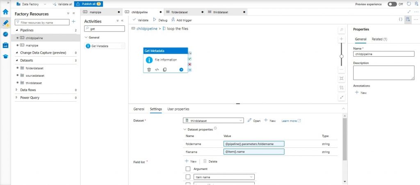The width and height of the screenshot is (420, 185).
Task: Open the Home icon in left sidebar
Action: pos(6,11)
